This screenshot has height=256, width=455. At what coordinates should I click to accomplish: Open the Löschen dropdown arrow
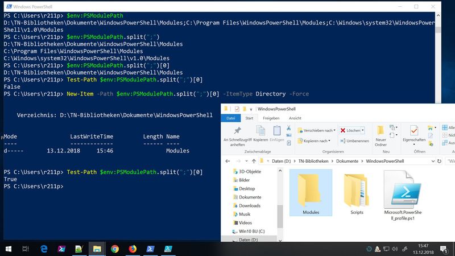[x=363, y=130]
